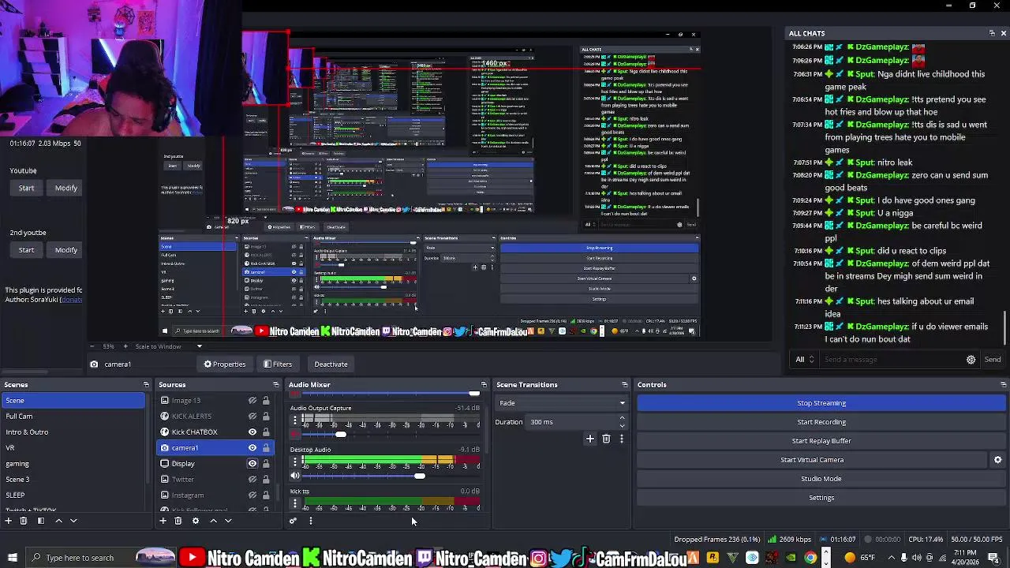Screen dimensions: 1010x568
Task: Enable Studio Mode
Action: (x=821, y=479)
